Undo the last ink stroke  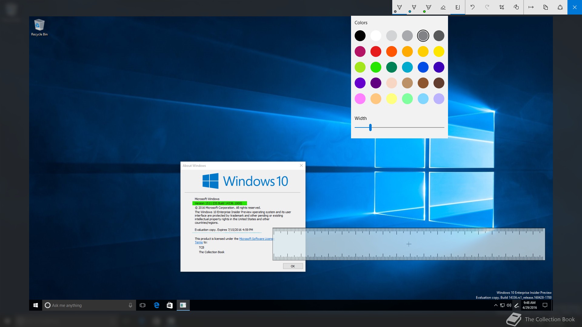(473, 7)
